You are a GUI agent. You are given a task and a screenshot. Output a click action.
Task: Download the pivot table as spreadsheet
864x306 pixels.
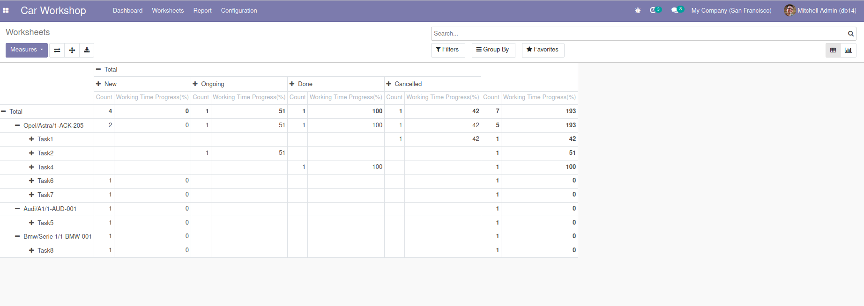point(87,50)
